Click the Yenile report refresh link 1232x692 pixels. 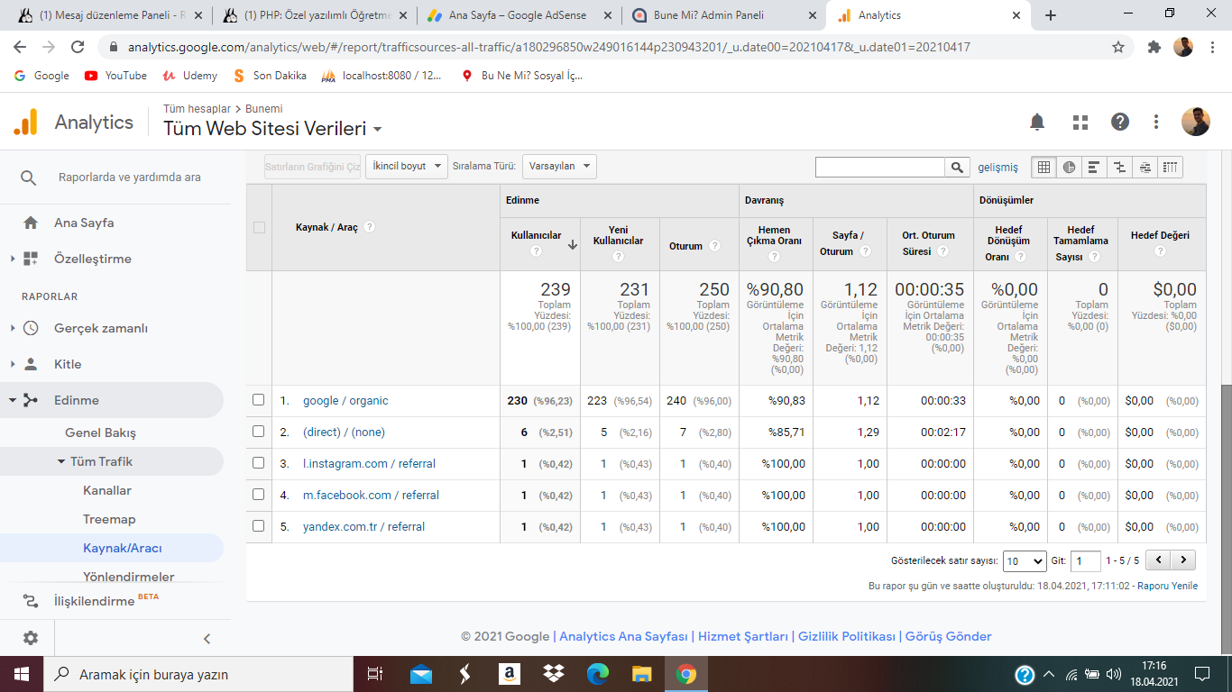[1184, 586]
